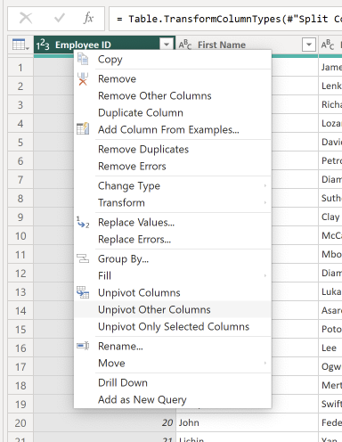Viewport: 342px width, 442px height.
Task: Click the Remove column icon
Action: (83, 79)
